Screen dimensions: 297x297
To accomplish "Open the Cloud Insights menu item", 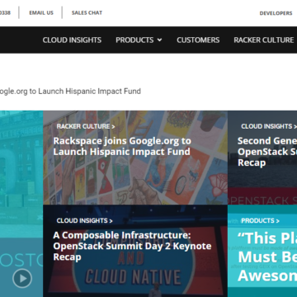I will 72,40.
